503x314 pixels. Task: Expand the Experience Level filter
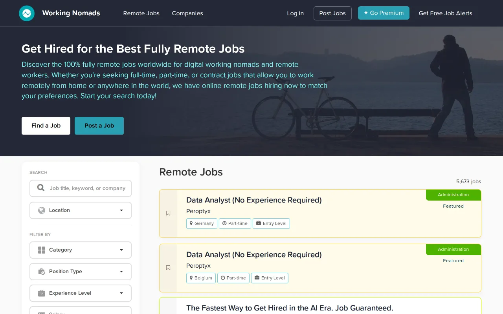[81, 293]
